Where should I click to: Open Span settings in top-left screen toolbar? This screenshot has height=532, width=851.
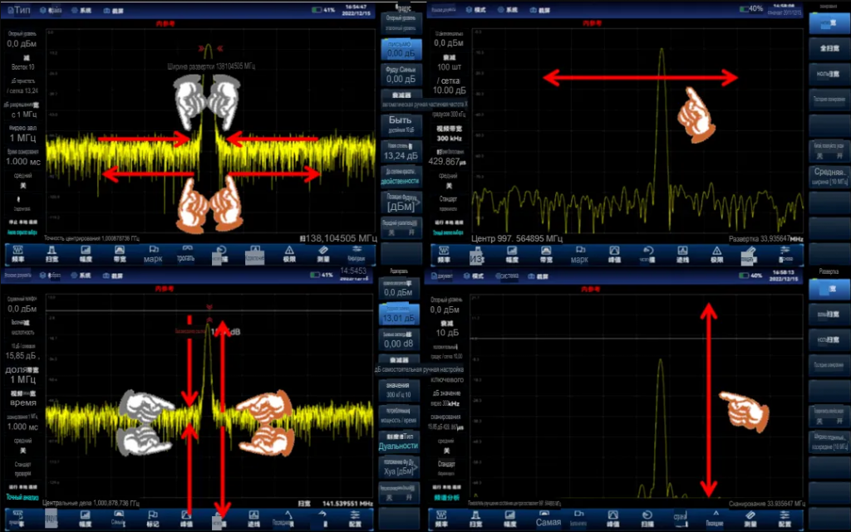click(52, 253)
